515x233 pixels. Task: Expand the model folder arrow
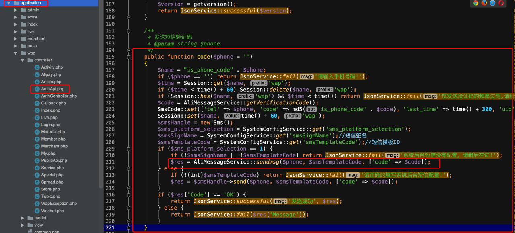[23, 218]
